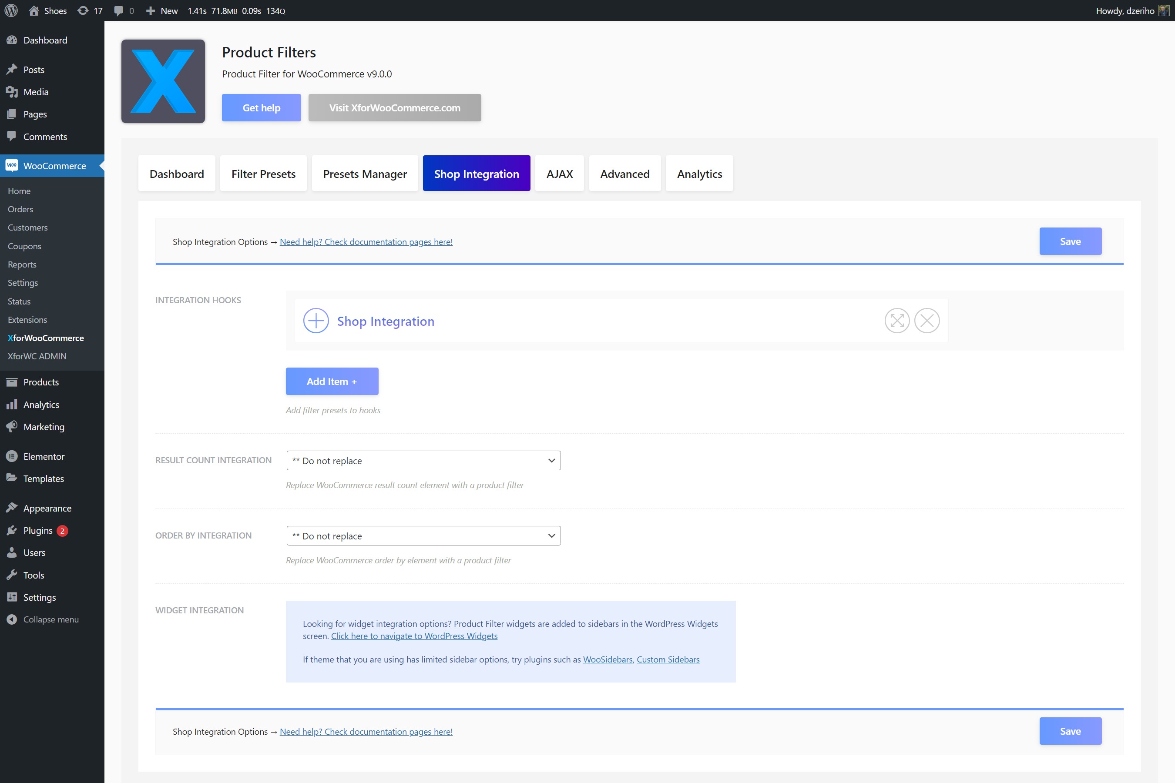Click the Analytics menu icon
Image resolution: width=1175 pixels, height=783 pixels.
[x=12, y=404]
